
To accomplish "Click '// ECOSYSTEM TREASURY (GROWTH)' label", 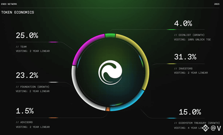I will (x=197, y=123).
